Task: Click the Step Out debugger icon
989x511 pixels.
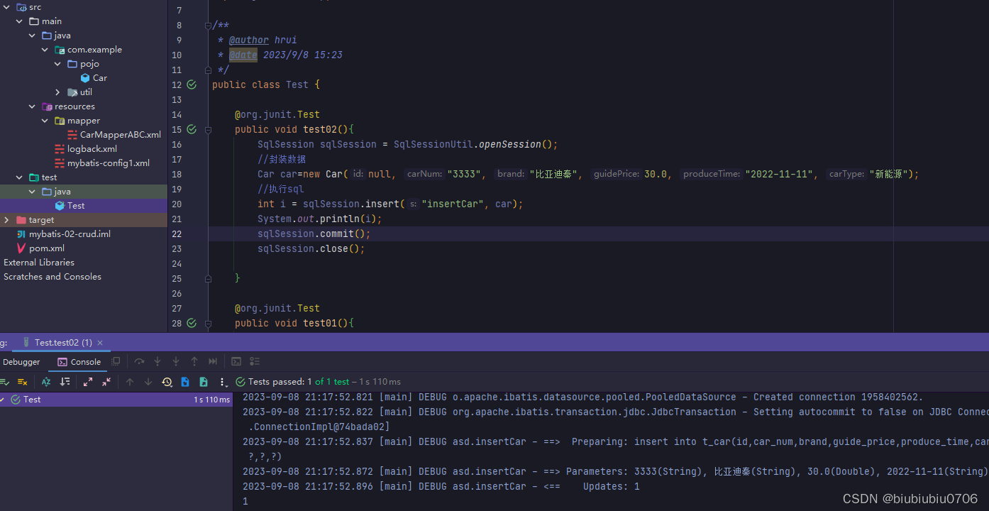Action: (194, 362)
